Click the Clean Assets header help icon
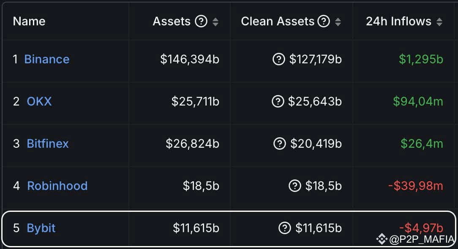Screen dimensions: 458x249 pyautogui.click(x=324, y=21)
